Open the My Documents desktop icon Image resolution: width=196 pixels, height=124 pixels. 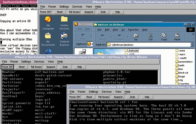pos(48,39)
